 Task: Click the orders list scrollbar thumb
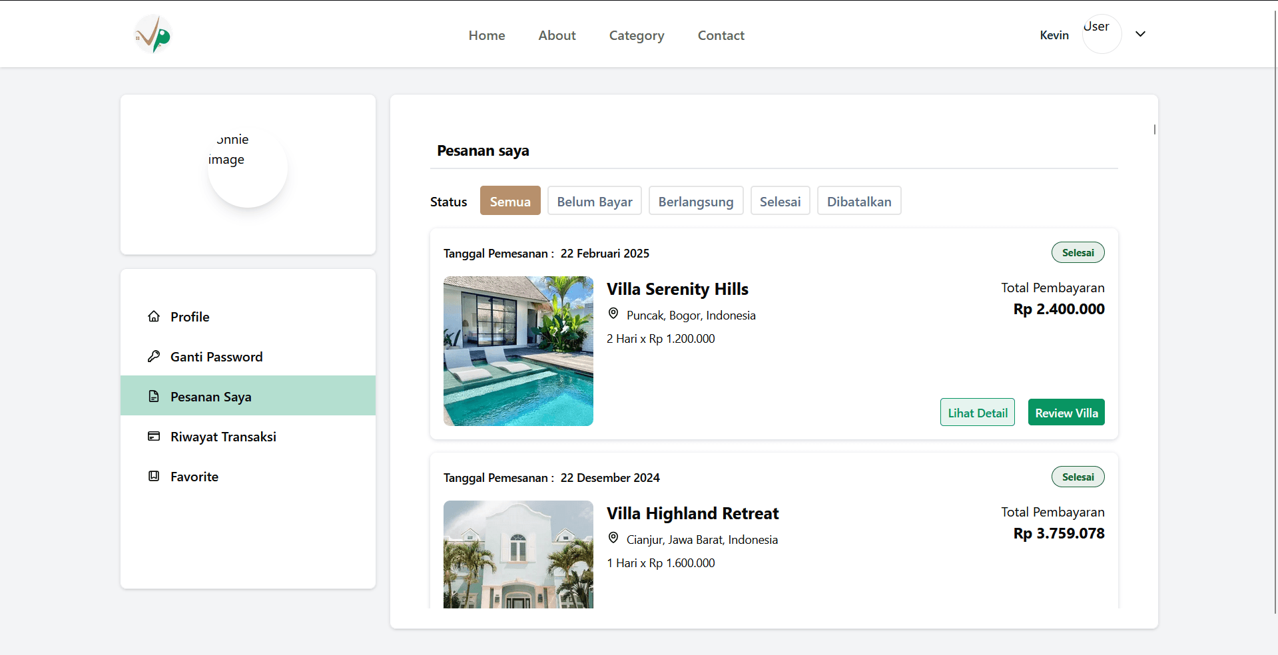click(1154, 129)
